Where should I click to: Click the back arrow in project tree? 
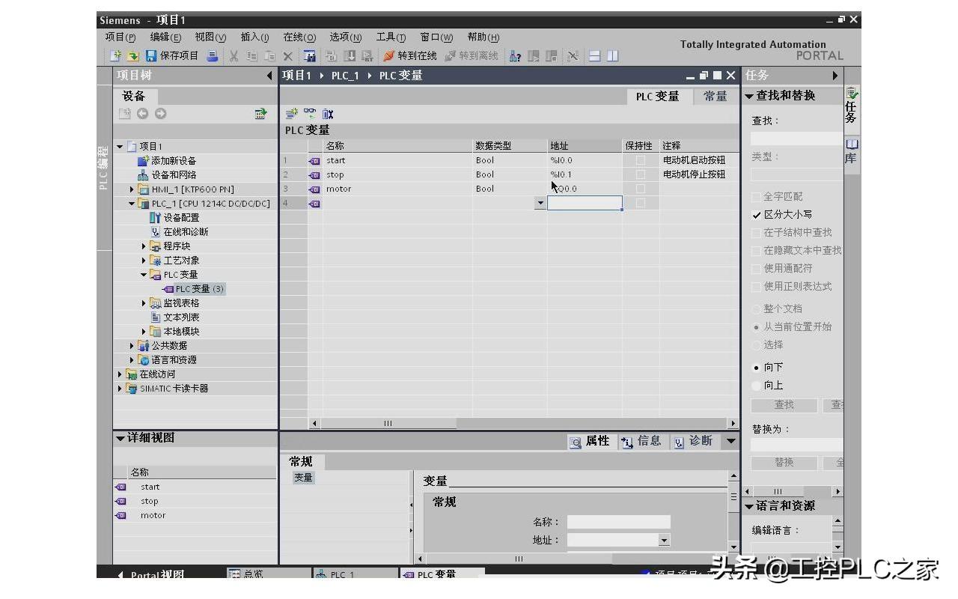[x=142, y=114]
